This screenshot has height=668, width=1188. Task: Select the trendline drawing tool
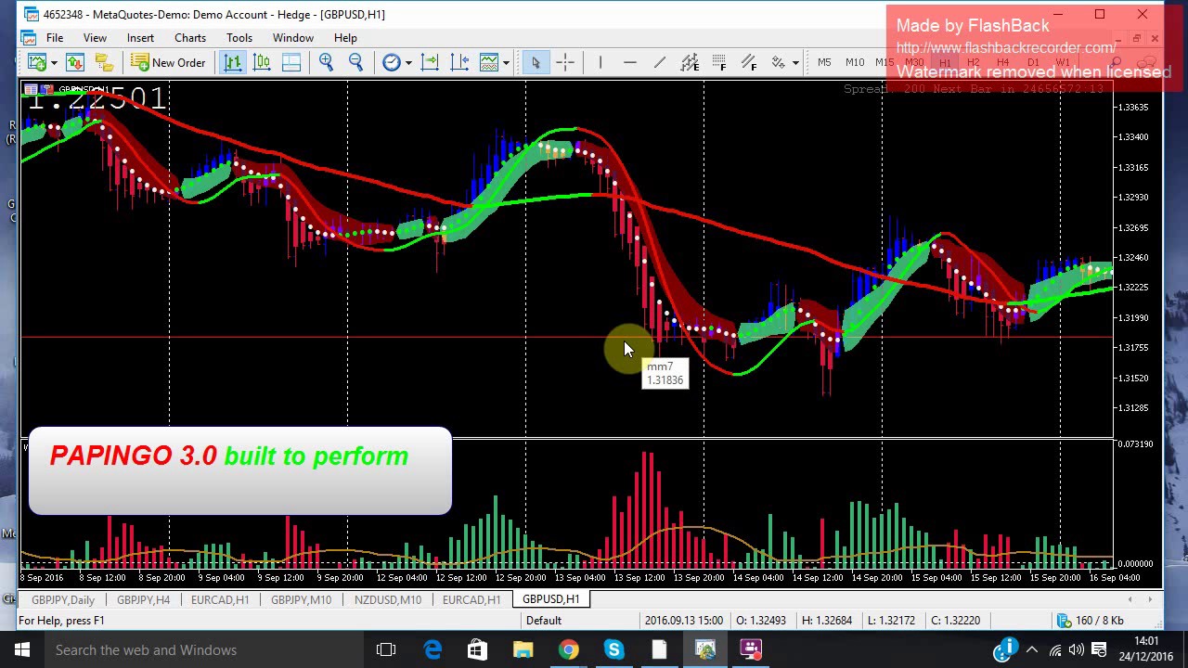[x=660, y=62]
